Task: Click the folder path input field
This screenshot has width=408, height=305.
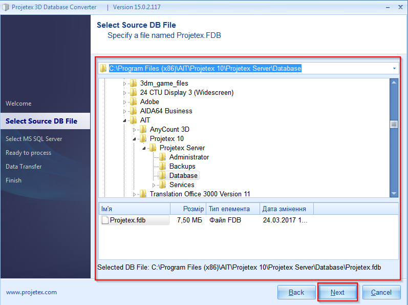Action: click(248, 69)
